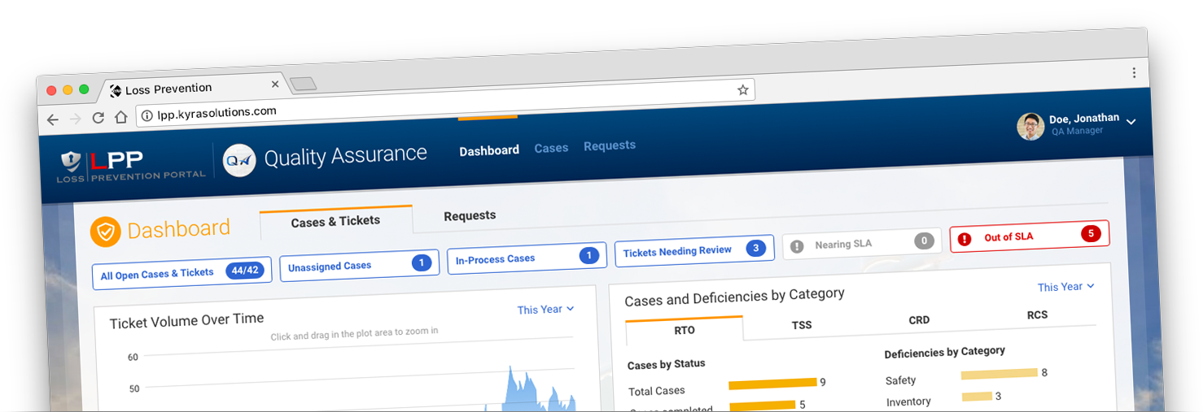Click Jonathan Doe's profile avatar
This screenshot has height=412, width=1203.
tap(1030, 127)
